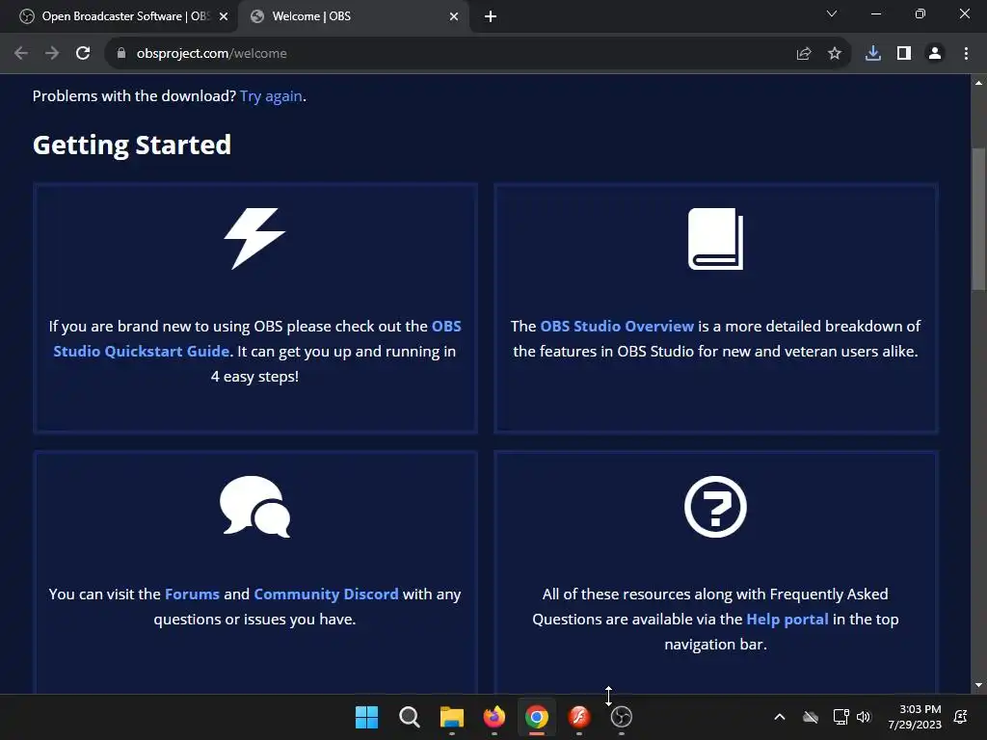
Task: Click the Getting Started heading
Action: 132,145
